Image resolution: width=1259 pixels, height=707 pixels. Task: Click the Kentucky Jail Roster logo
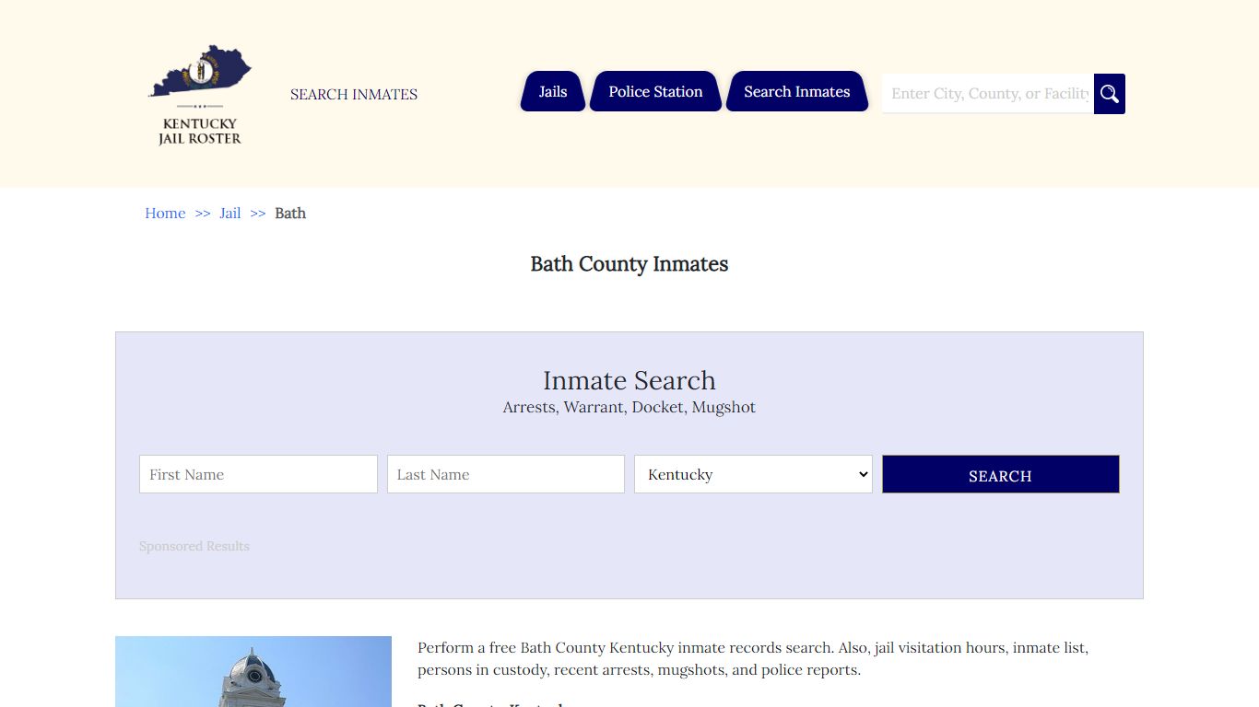click(200, 95)
